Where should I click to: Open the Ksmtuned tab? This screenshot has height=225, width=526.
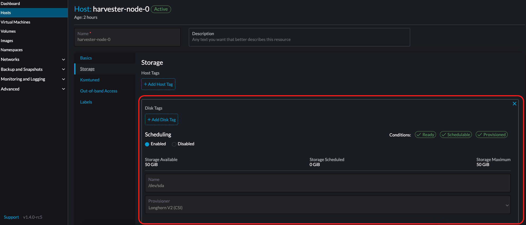(x=89, y=80)
